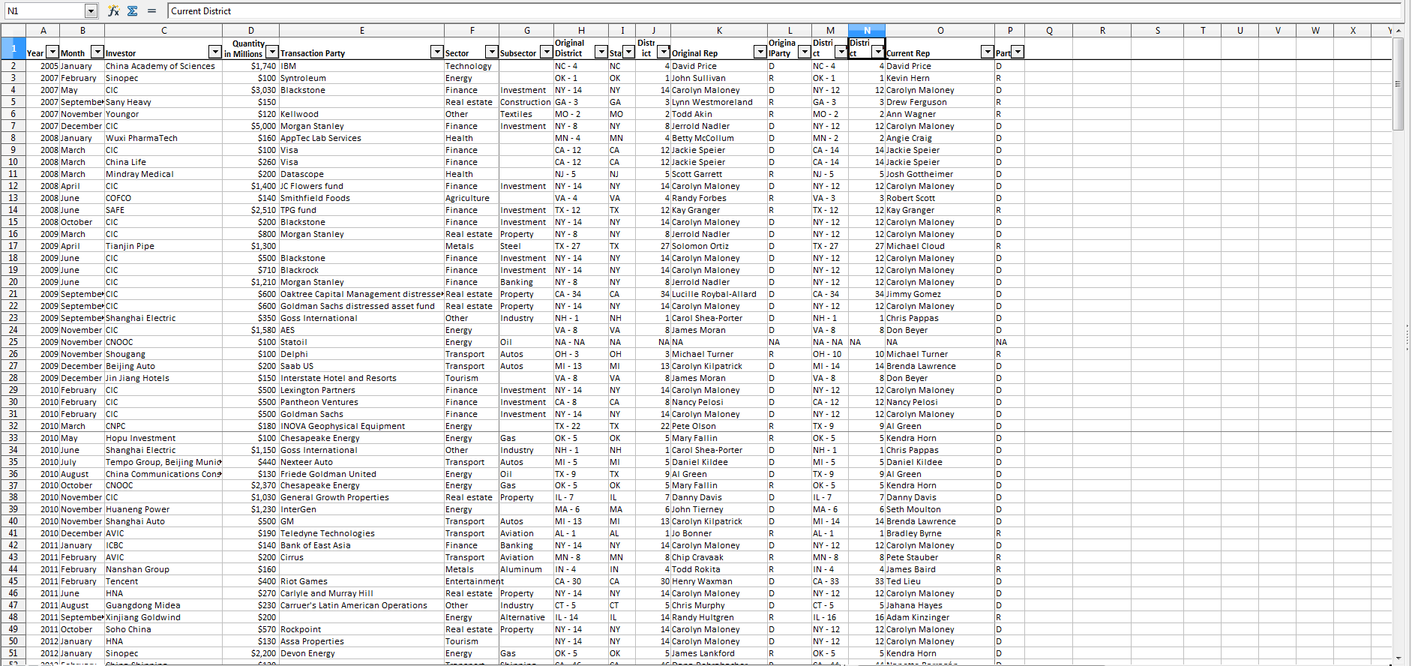Click cell reading Josh Gottheimer

coord(940,174)
